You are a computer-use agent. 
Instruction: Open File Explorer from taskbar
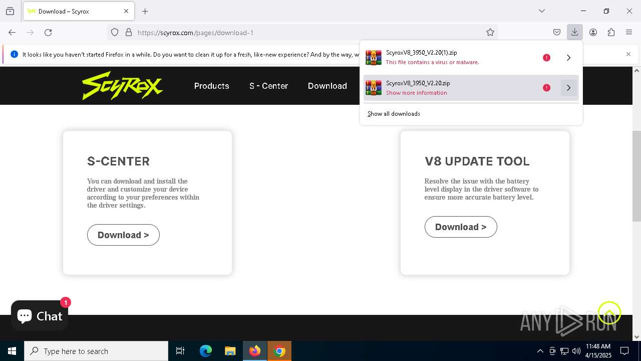click(x=230, y=351)
